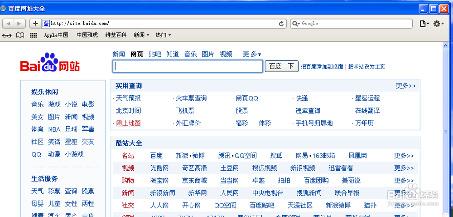Open 星座运程 link

[367, 98]
